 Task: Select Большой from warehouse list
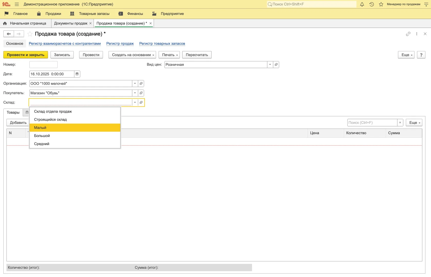42,136
